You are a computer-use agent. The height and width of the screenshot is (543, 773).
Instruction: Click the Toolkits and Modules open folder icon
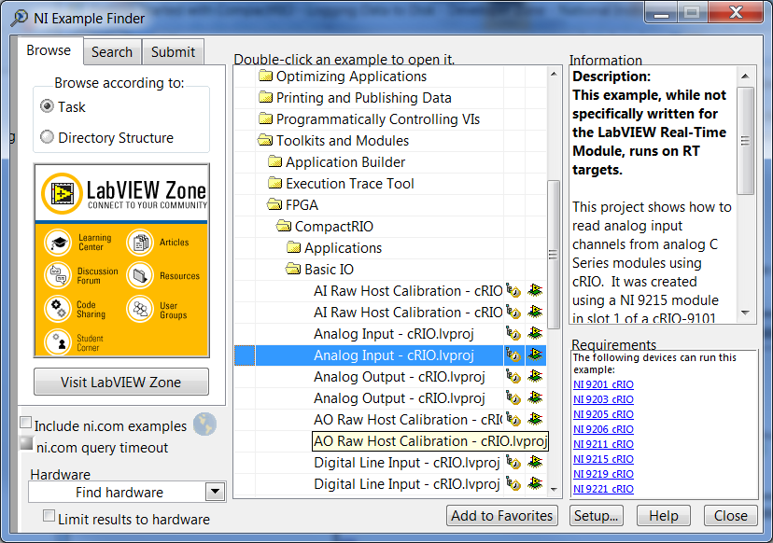pyautogui.click(x=265, y=141)
